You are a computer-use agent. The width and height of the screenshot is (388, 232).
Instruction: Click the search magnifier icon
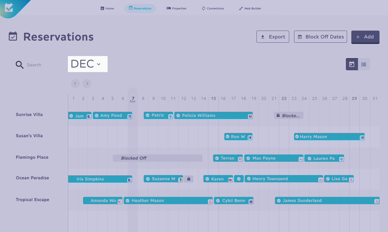point(20,65)
